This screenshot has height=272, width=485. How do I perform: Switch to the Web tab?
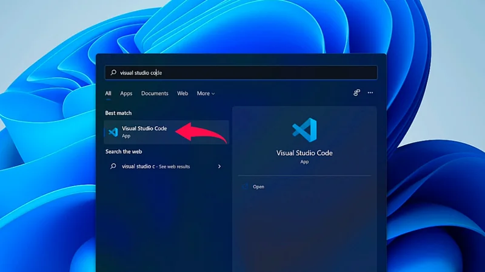click(182, 94)
